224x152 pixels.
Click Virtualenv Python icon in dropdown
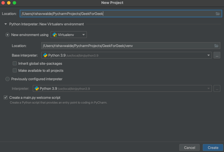click(x=55, y=35)
